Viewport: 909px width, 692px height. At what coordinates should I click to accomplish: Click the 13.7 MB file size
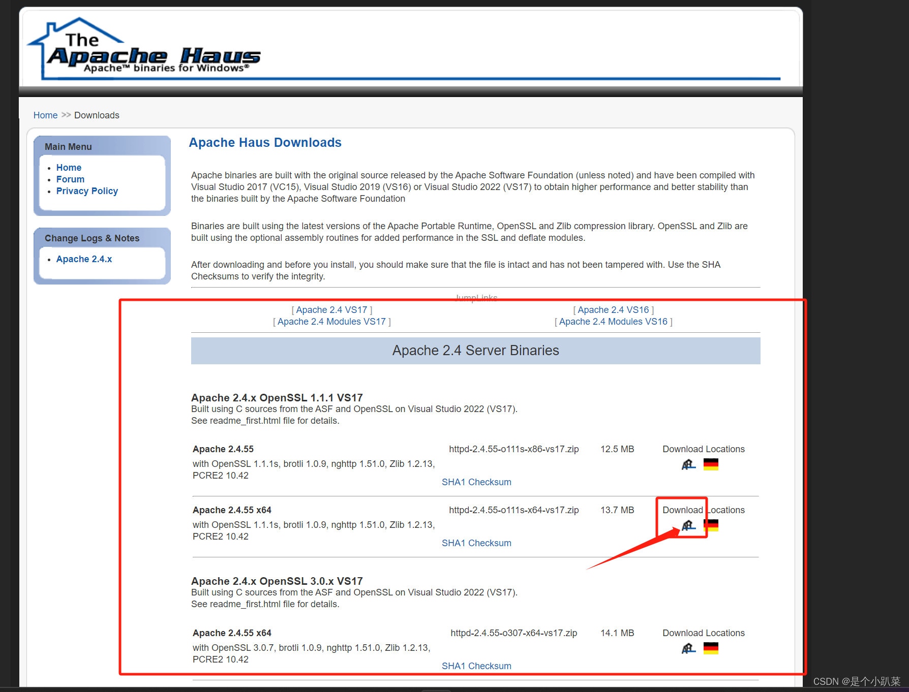pyautogui.click(x=617, y=510)
